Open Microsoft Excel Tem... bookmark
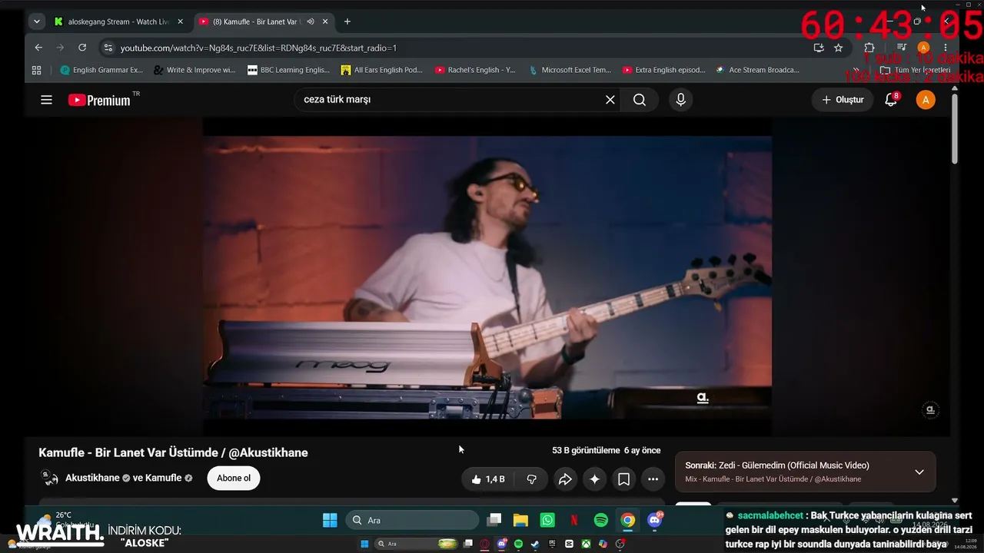984x553 pixels. 570,70
